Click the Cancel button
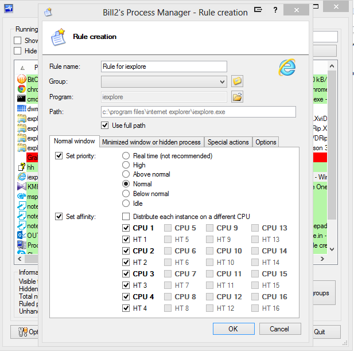Image resolution: width=354 pixels, height=352 pixels. pyautogui.click(x=280, y=328)
